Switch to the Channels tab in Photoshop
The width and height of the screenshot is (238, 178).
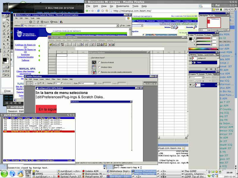[x=201, y=74]
